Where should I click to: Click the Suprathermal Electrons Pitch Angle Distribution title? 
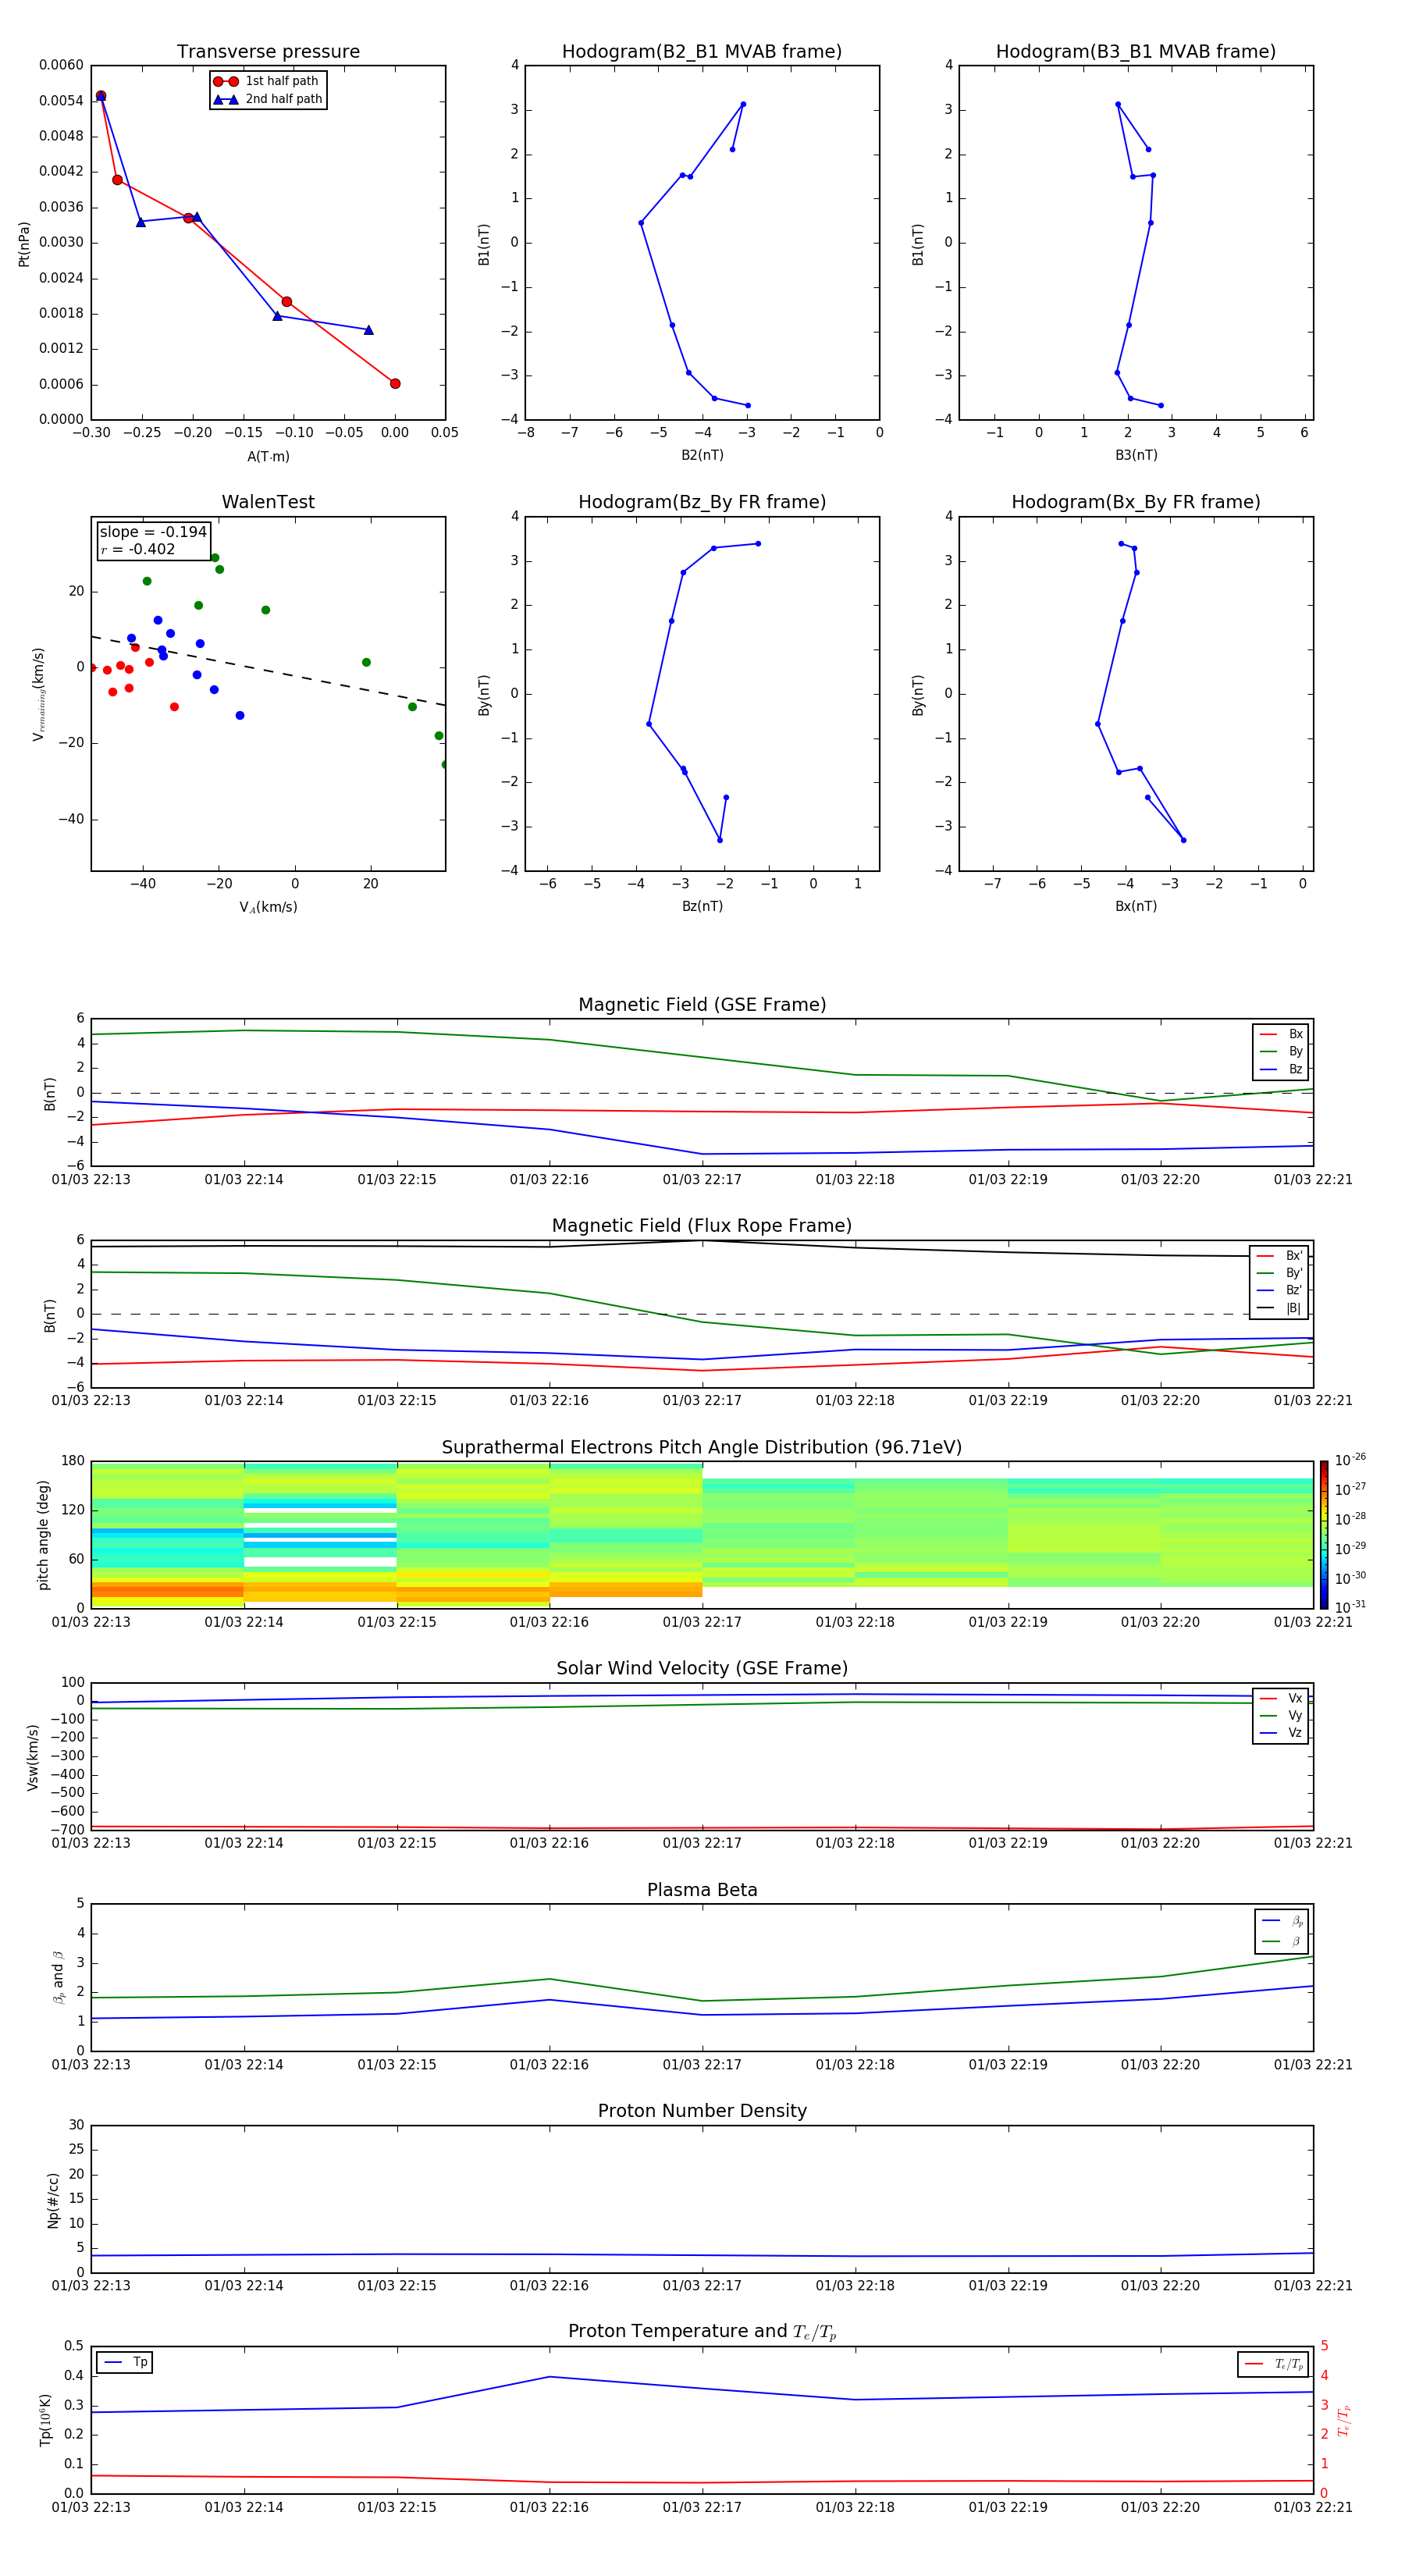pyautogui.click(x=702, y=1448)
